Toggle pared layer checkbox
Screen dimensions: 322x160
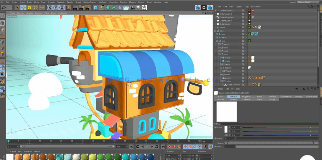[243, 78]
